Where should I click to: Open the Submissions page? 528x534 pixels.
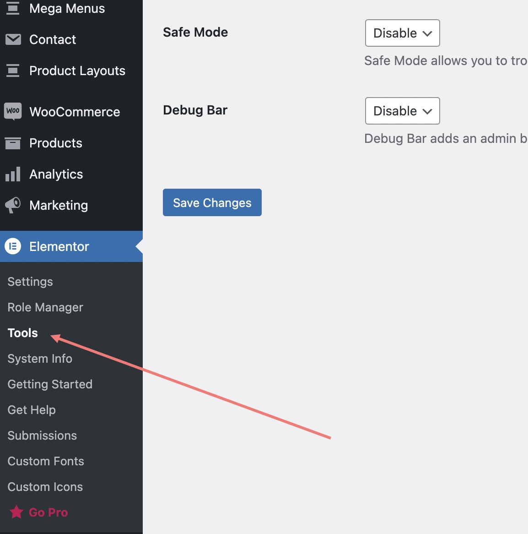coord(42,436)
